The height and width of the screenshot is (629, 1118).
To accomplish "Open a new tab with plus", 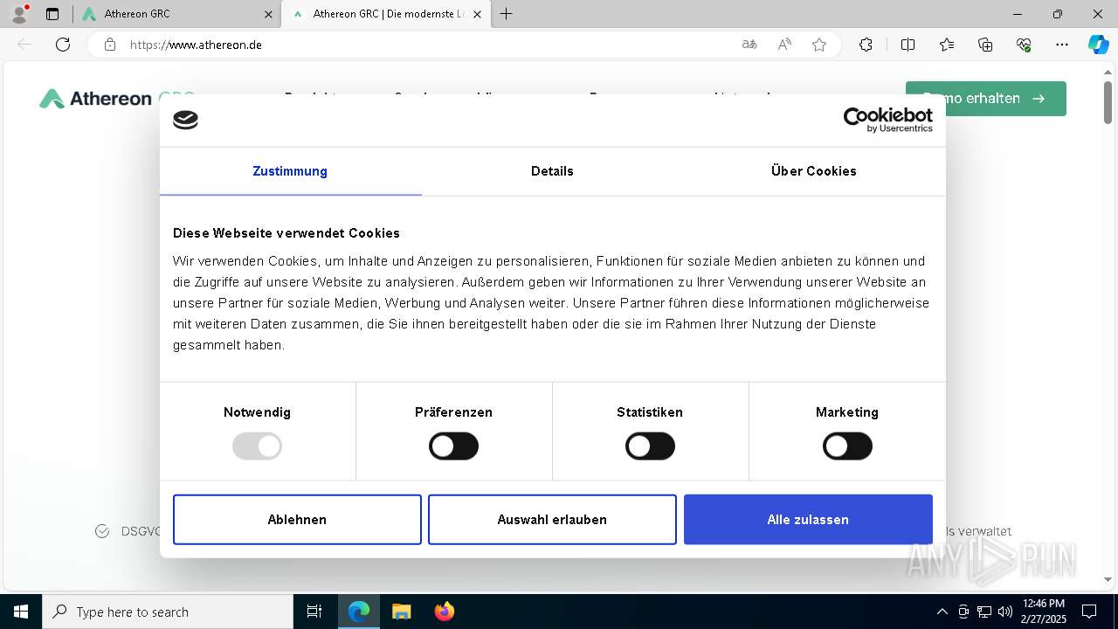I will click(x=506, y=14).
